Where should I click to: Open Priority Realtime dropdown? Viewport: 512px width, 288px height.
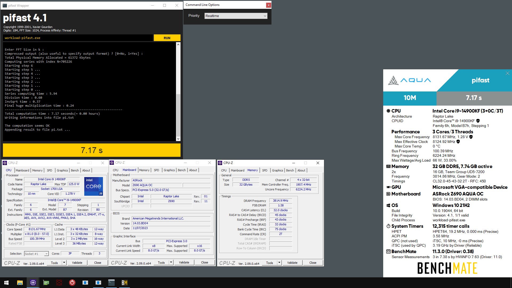[236, 16]
